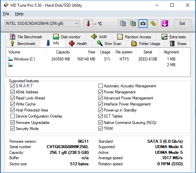Screen dimensions: 196x173
Task: Toggle the Security Mode checkbox
Action: [x=12, y=128]
